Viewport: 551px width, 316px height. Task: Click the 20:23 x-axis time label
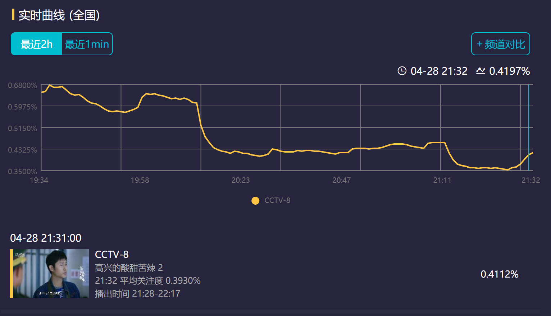[241, 180]
